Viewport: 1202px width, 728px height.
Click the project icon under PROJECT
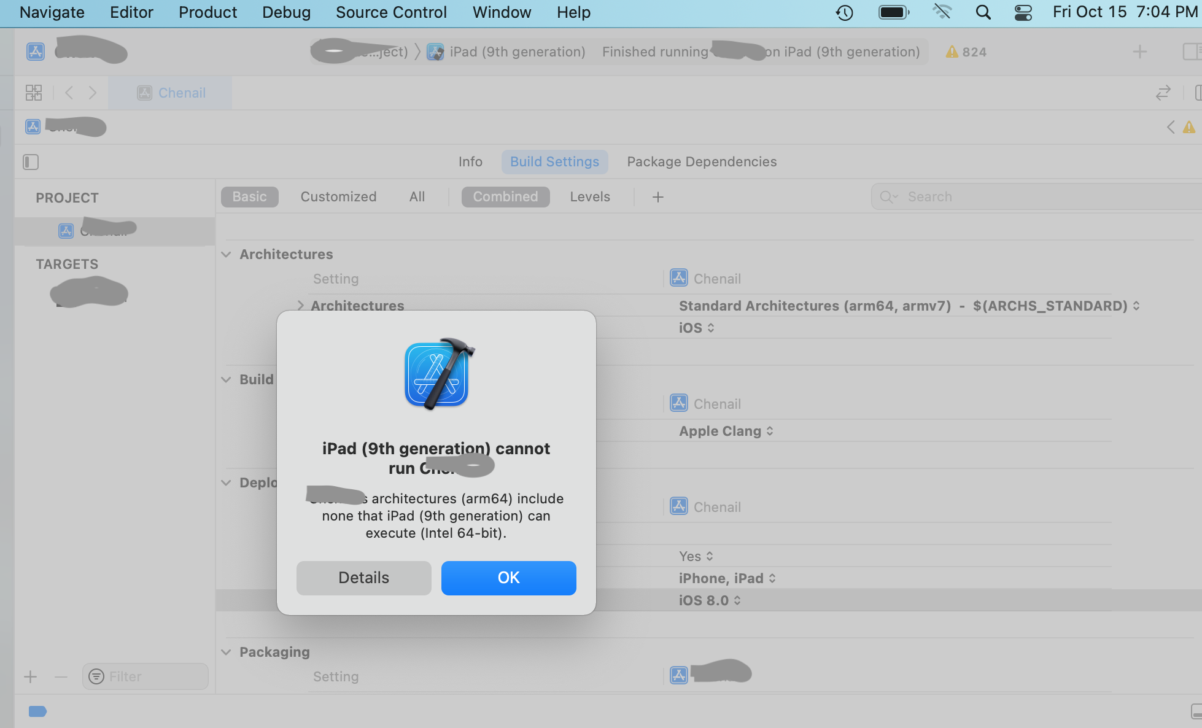tap(66, 231)
